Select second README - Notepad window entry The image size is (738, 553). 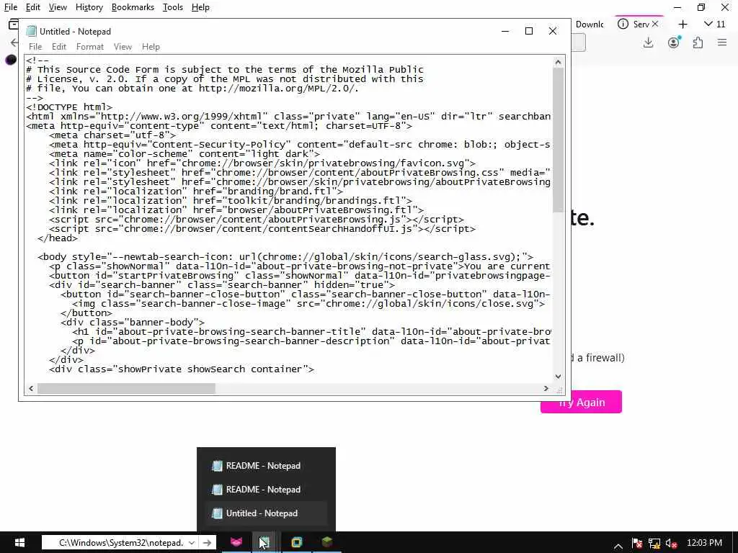pyautogui.click(x=266, y=490)
